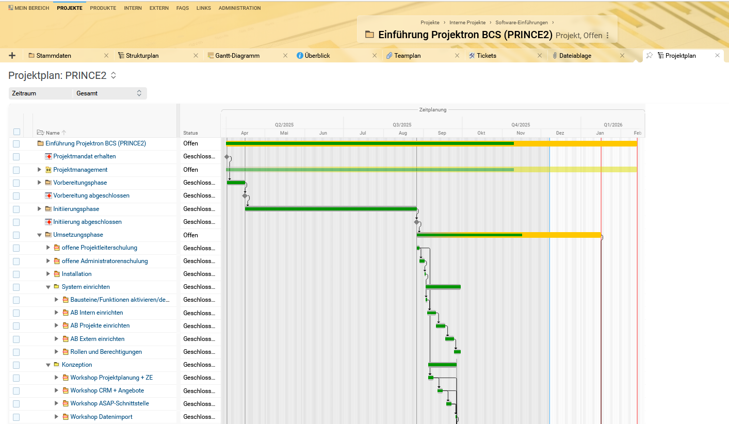The height and width of the screenshot is (424, 729).
Task: Open the PRODUKTE main menu
Action: click(103, 8)
